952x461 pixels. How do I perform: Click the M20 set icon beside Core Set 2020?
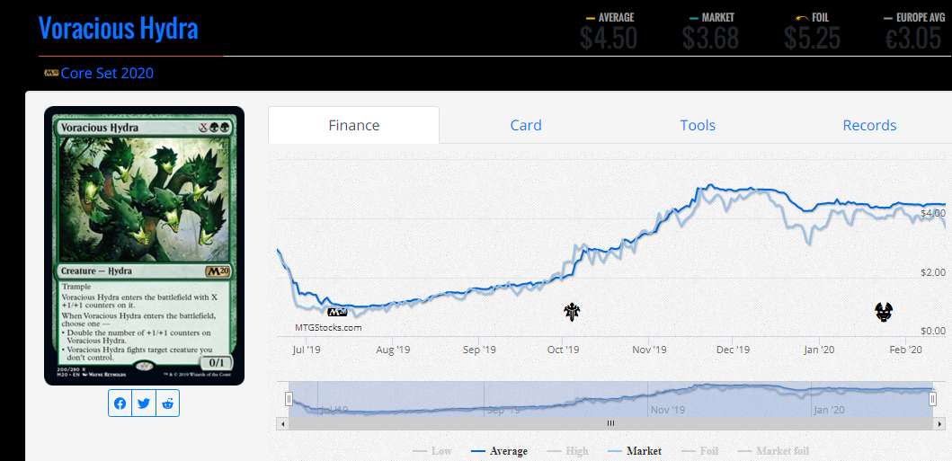pos(51,74)
